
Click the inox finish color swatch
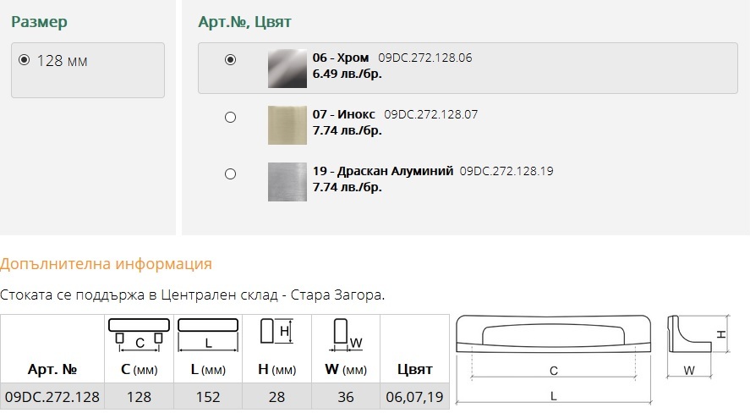click(287, 125)
